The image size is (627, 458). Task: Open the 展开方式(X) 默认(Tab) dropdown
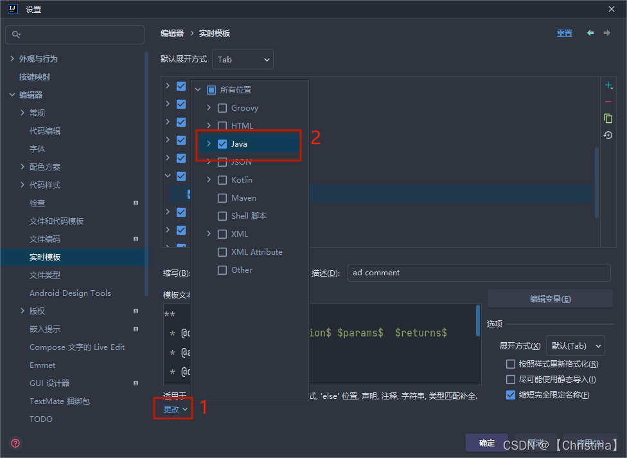575,345
